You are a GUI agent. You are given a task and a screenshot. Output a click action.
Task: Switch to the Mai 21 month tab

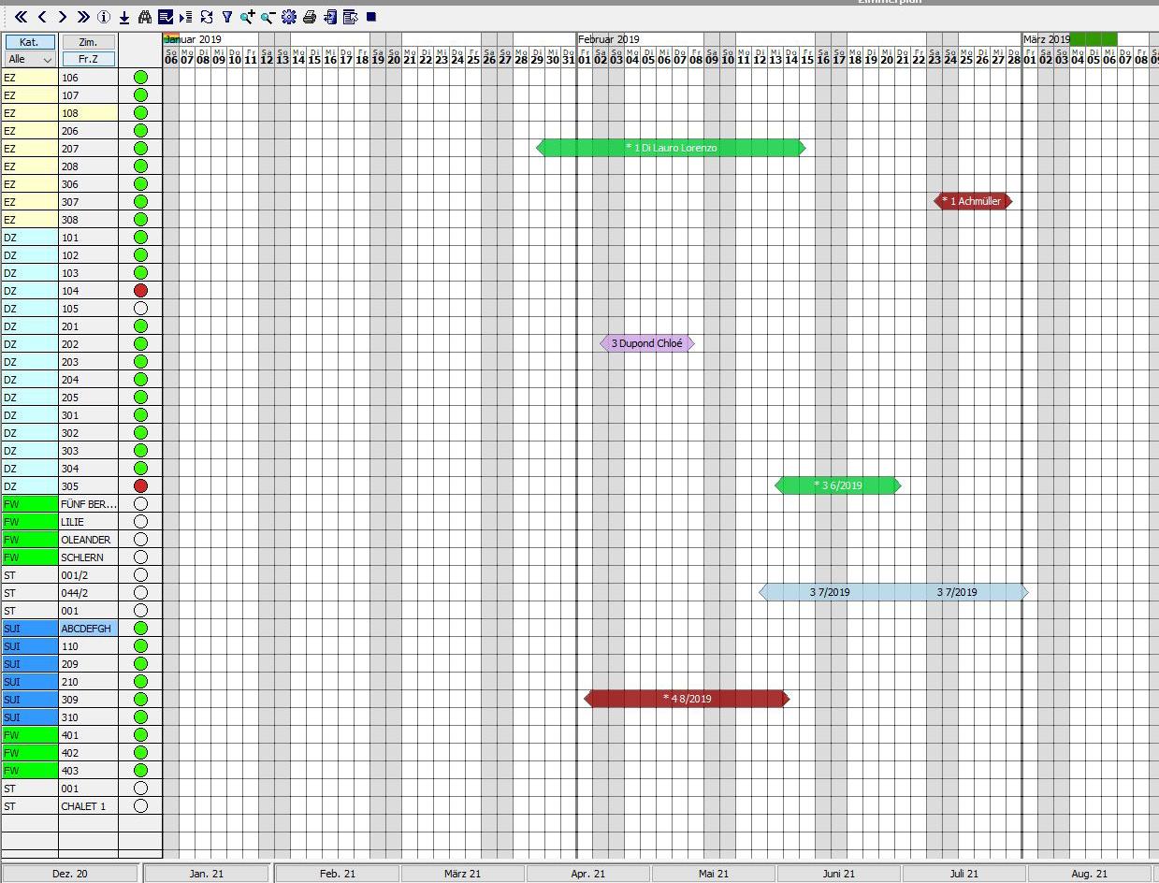[x=713, y=874]
